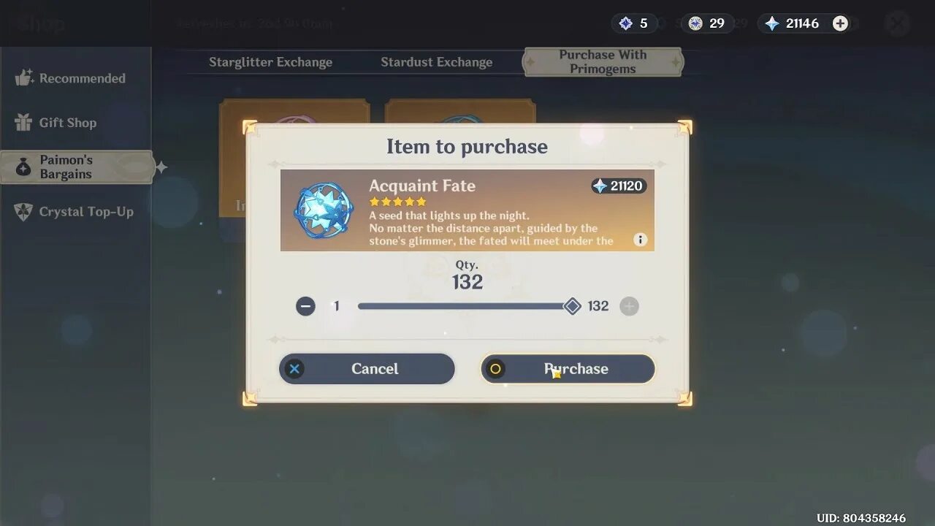Confirm with the Purchase button
935x526 pixels.
coord(568,369)
